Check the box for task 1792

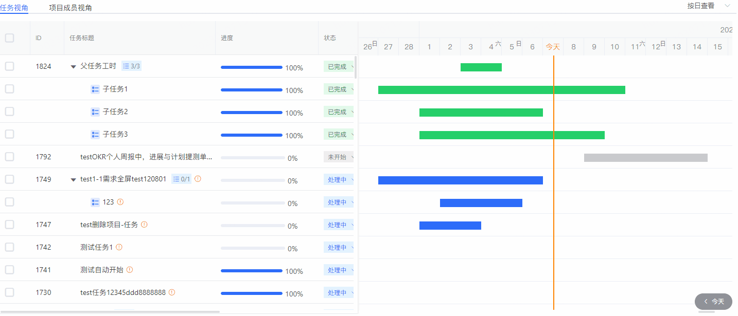[x=9, y=157]
